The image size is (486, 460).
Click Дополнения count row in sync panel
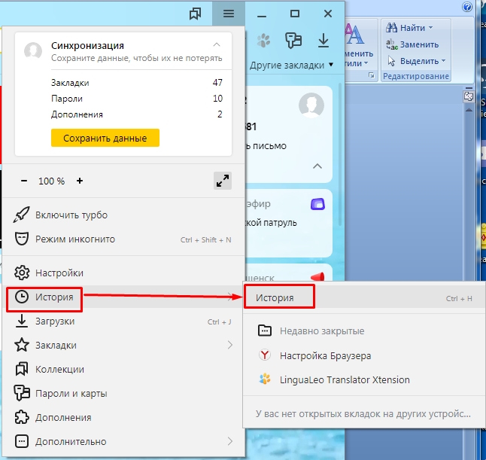(137, 114)
